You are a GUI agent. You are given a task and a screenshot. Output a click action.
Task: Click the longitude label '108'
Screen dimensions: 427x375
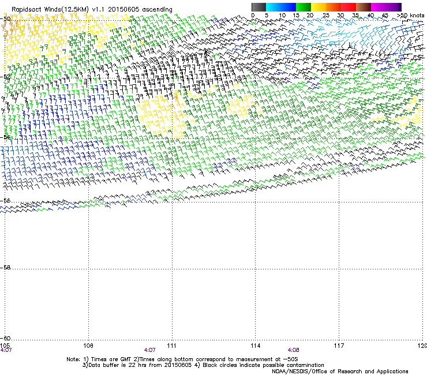click(88, 346)
